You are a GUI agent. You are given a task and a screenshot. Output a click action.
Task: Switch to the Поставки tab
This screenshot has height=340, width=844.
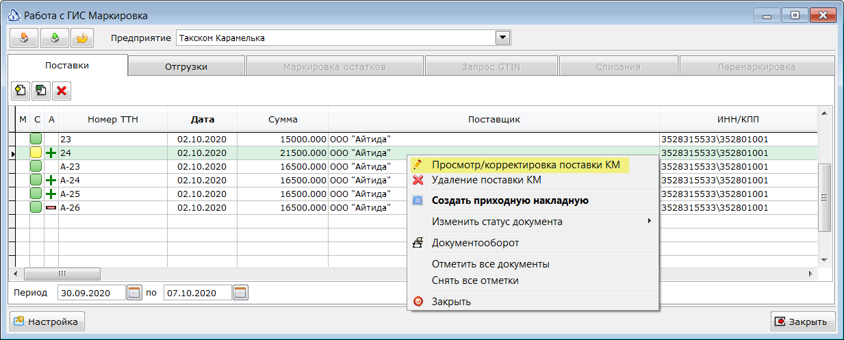[67, 66]
